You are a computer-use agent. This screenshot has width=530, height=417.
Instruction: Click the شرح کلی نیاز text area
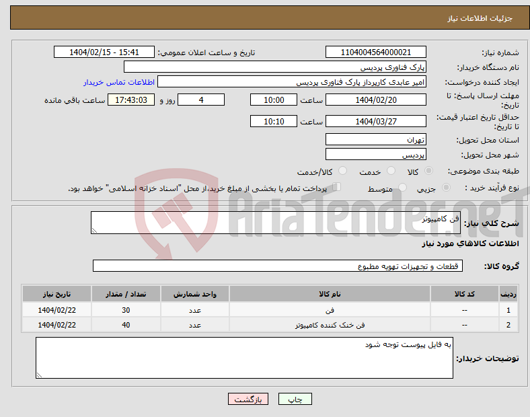click(x=276, y=223)
